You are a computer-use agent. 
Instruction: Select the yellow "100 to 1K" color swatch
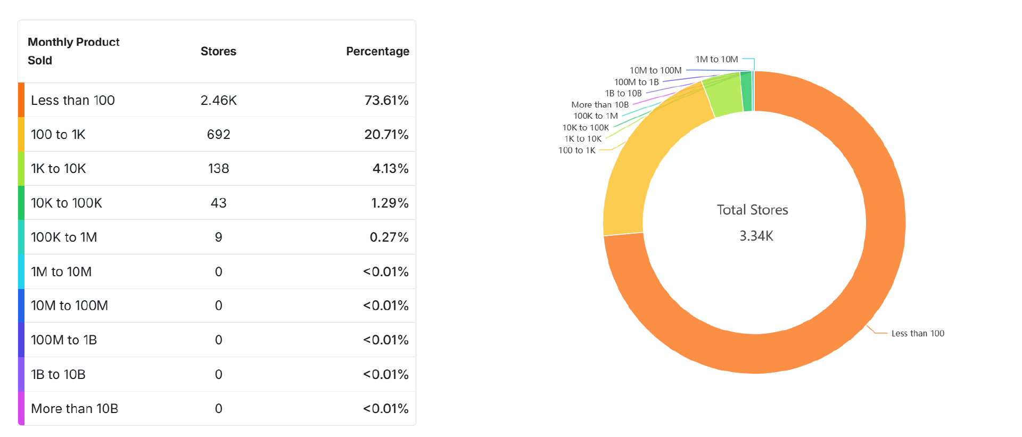click(x=21, y=134)
